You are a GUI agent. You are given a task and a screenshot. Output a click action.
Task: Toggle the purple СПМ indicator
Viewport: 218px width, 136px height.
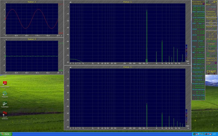(216, 63)
